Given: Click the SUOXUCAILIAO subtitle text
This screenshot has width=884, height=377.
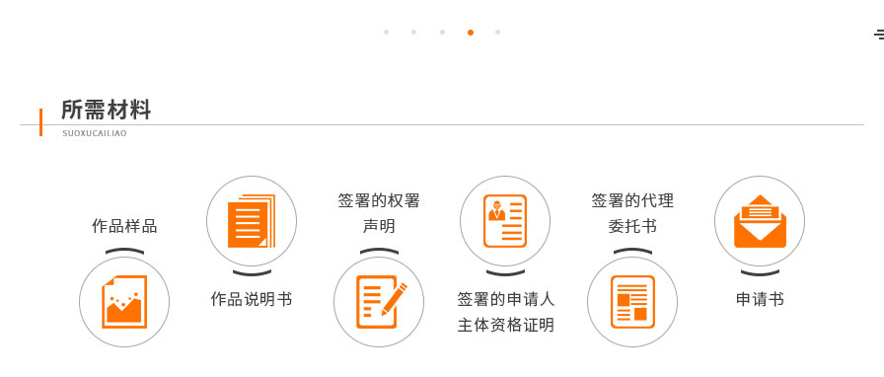Looking at the screenshot, I should [x=95, y=133].
